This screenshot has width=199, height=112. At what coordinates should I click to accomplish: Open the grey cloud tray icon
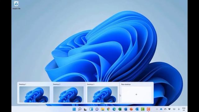tap(165, 109)
